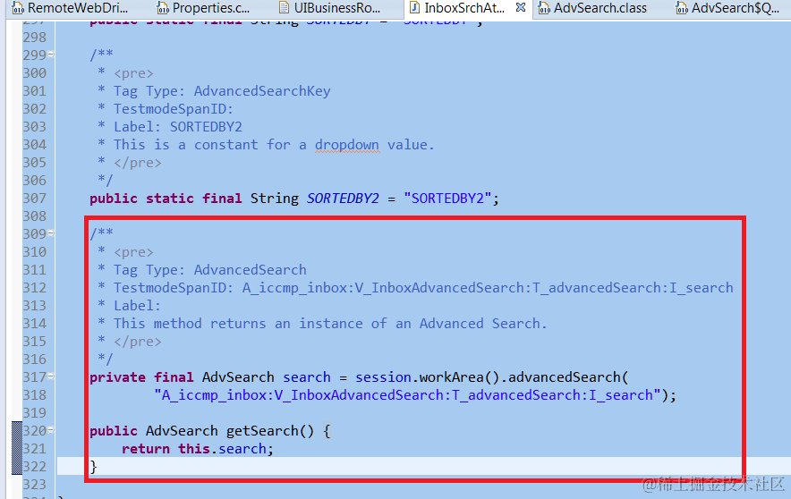Collapse the Javadoc comment at line 299
Image resolution: width=791 pixels, height=499 pixels.
pos(51,55)
